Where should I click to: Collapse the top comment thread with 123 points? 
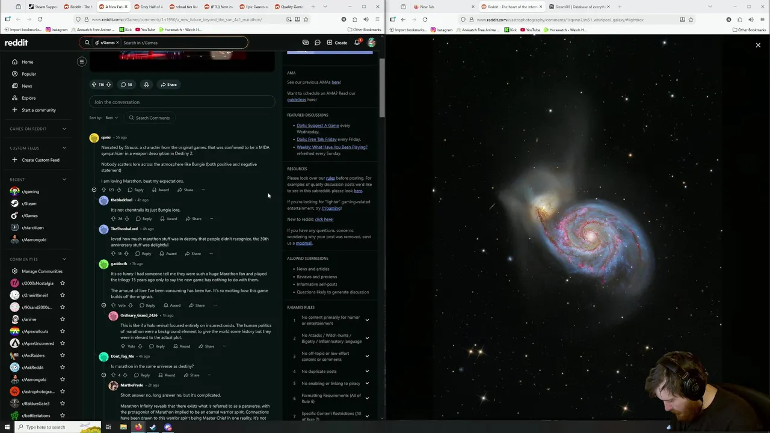point(94,190)
